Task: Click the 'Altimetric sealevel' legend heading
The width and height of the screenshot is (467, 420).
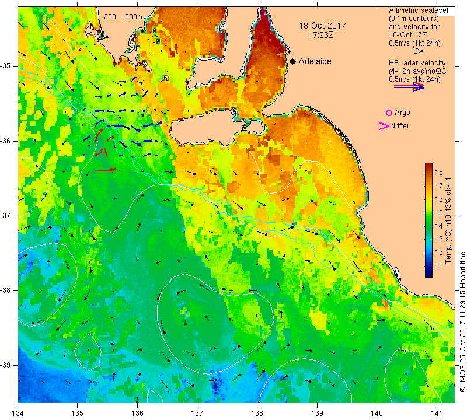Action: [419, 10]
